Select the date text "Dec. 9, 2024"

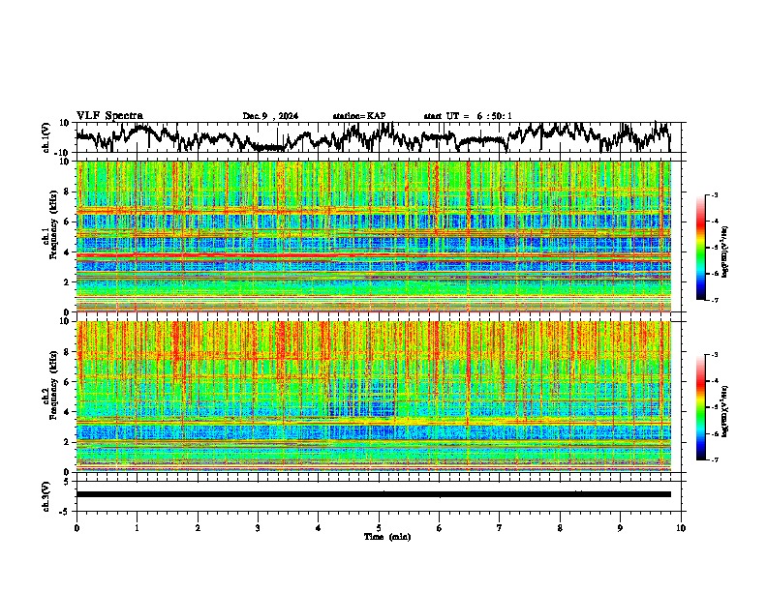click(x=270, y=116)
